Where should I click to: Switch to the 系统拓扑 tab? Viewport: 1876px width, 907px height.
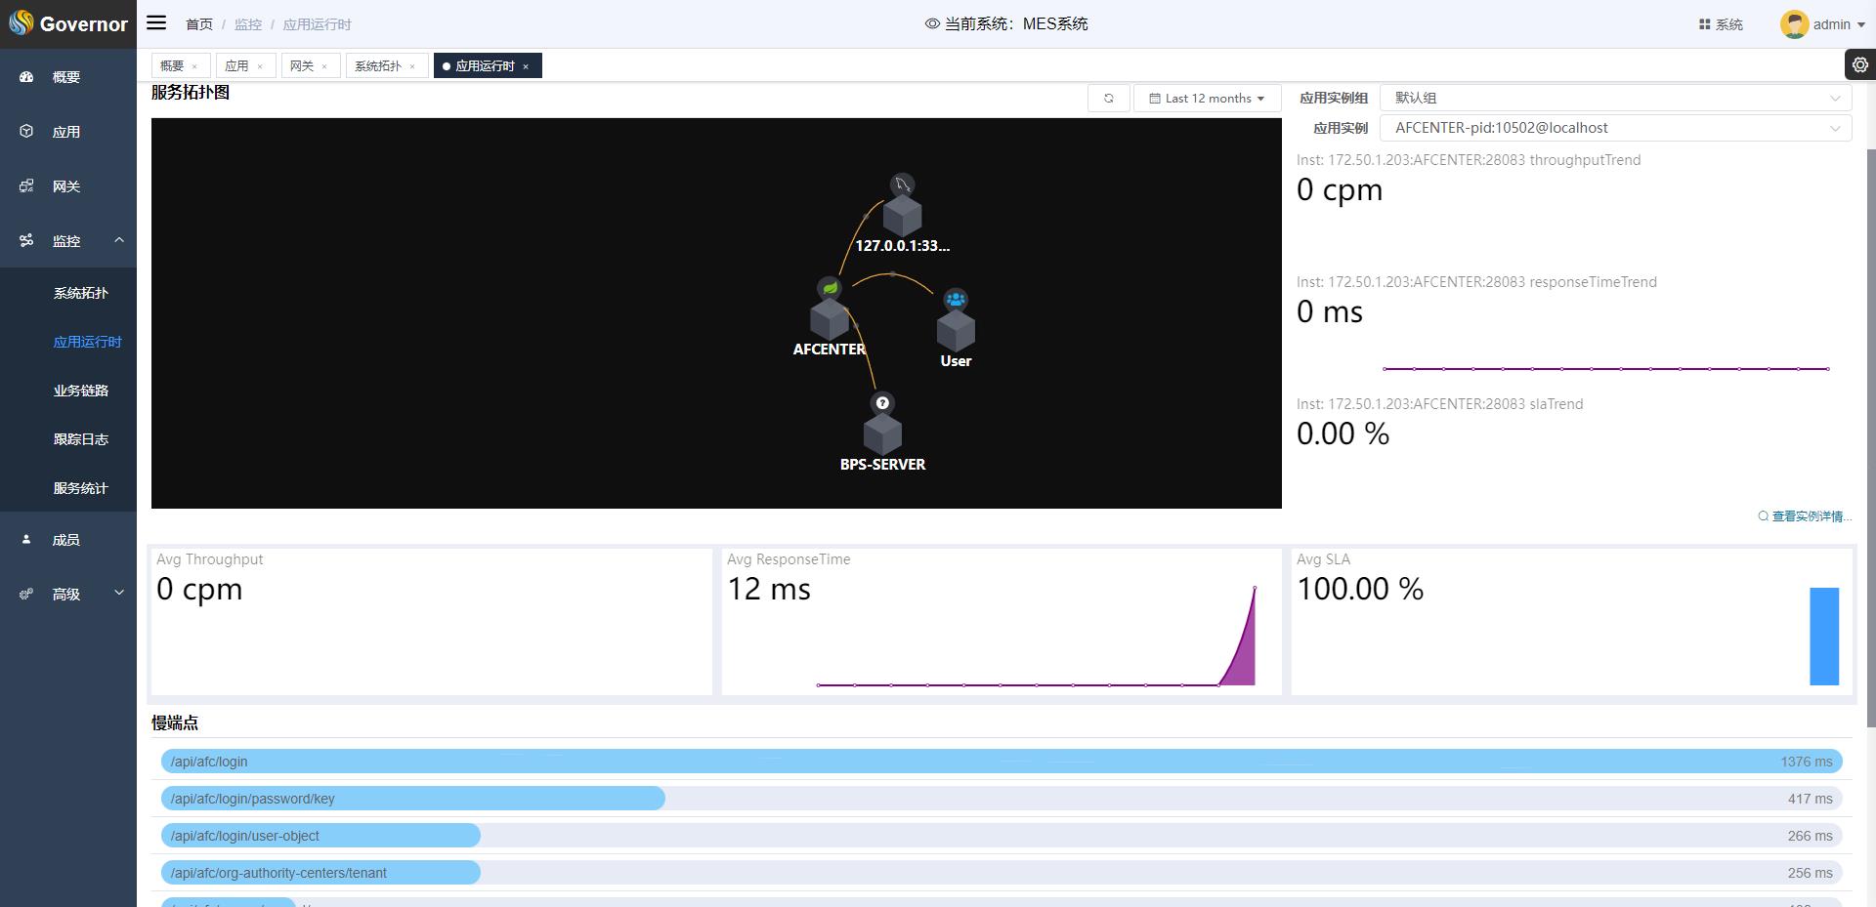(x=377, y=65)
